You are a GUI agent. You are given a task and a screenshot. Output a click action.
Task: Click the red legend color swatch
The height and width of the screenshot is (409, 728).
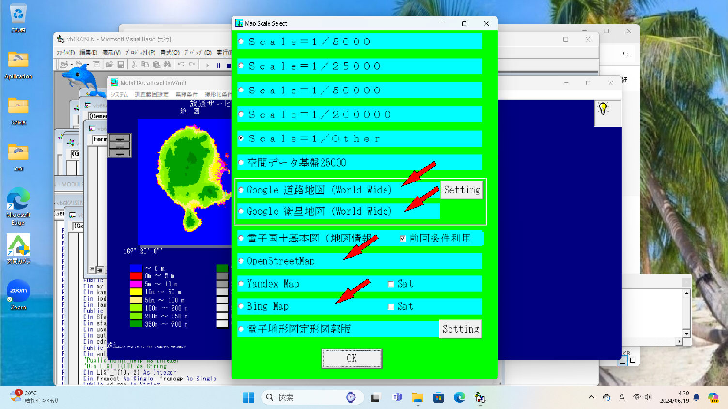(x=136, y=276)
